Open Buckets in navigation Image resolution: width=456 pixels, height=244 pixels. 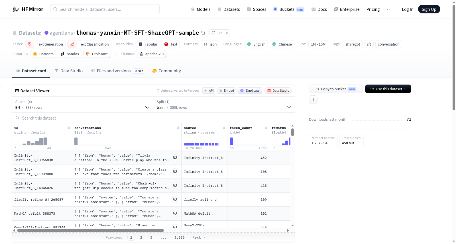coord(289,9)
